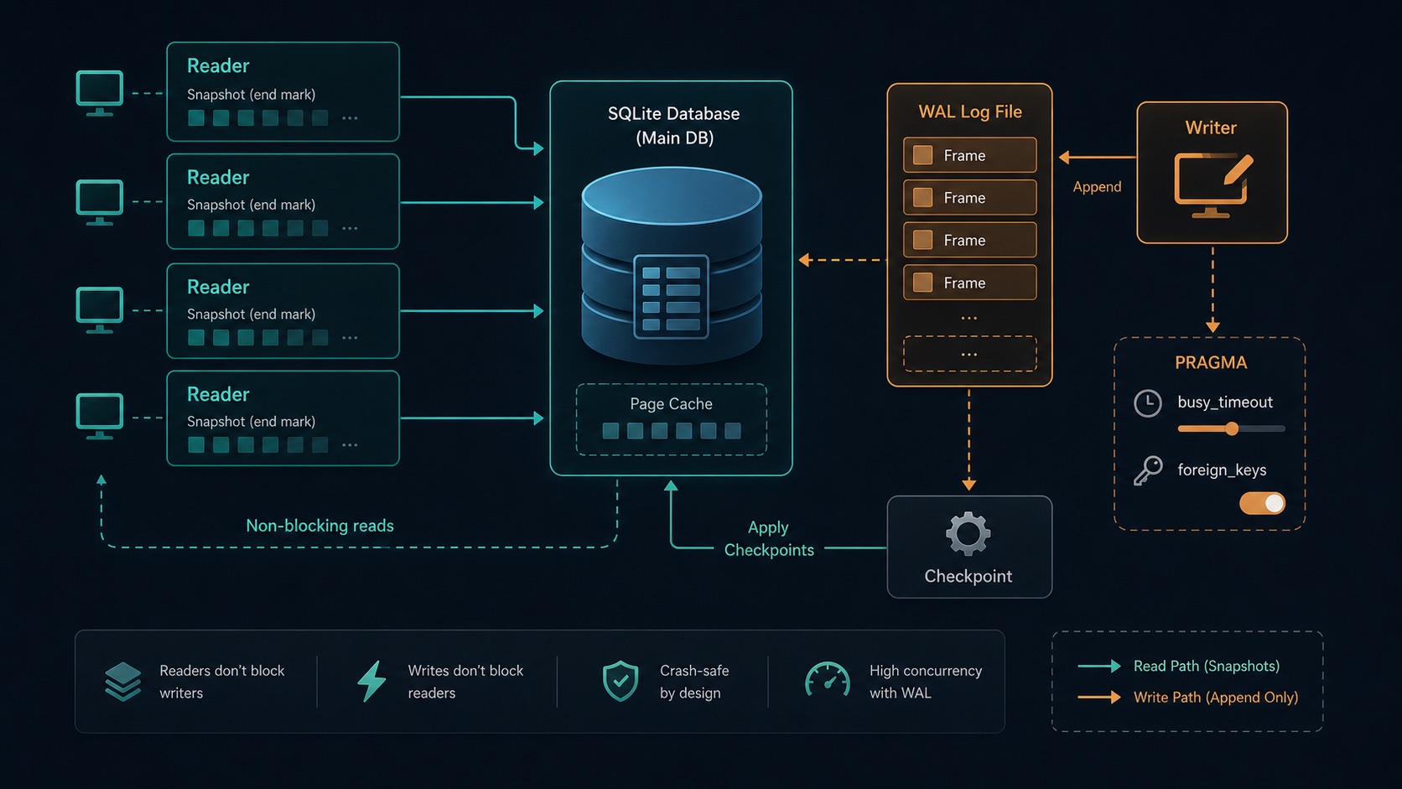Select the "Writer" label
This screenshot has width=1402, height=789.
pos(1211,127)
